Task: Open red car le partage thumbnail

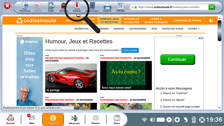Action: click(71, 78)
